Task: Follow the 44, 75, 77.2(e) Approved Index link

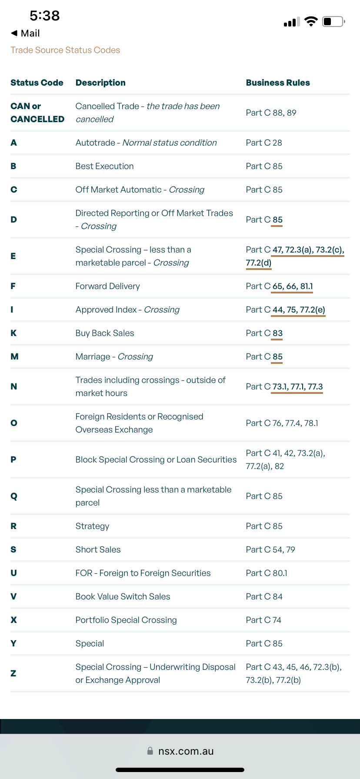Action: (298, 310)
